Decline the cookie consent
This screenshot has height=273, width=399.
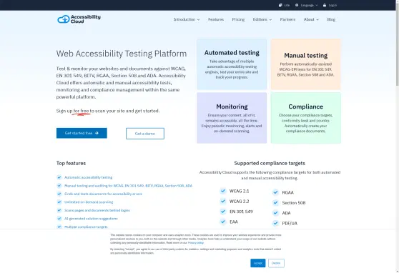pos(276,263)
